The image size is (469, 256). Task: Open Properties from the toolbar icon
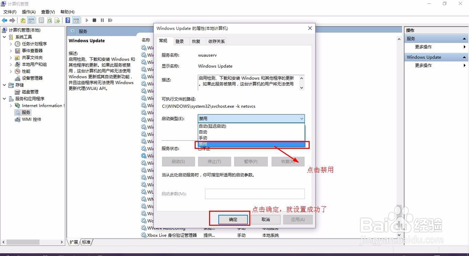(x=42, y=20)
